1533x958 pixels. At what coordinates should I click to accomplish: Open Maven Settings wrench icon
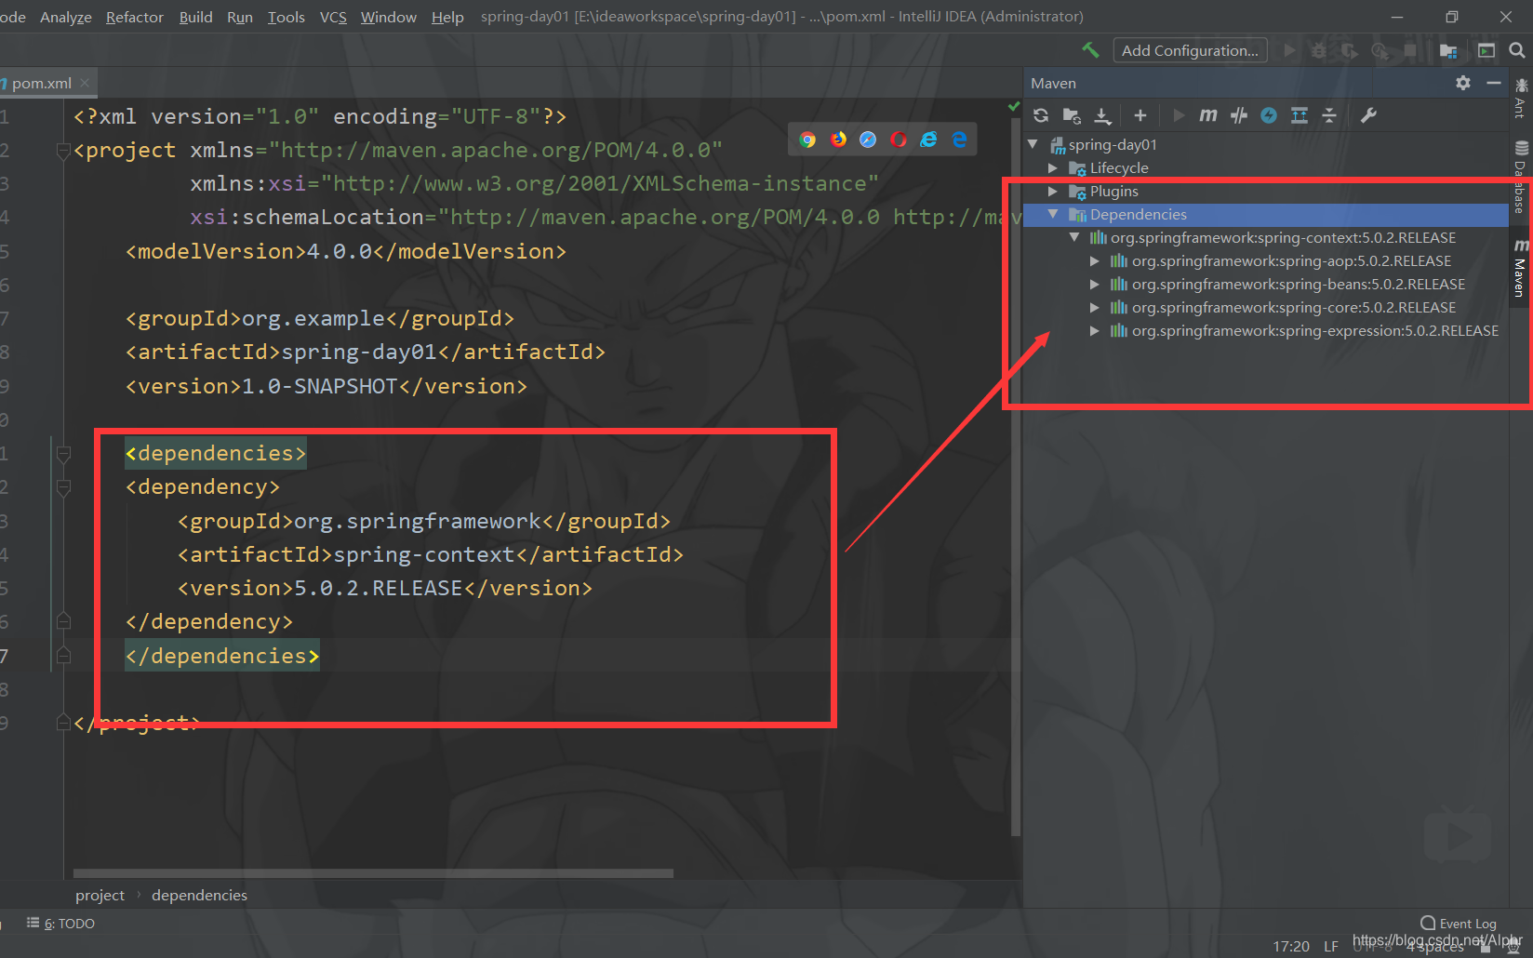tap(1368, 115)
